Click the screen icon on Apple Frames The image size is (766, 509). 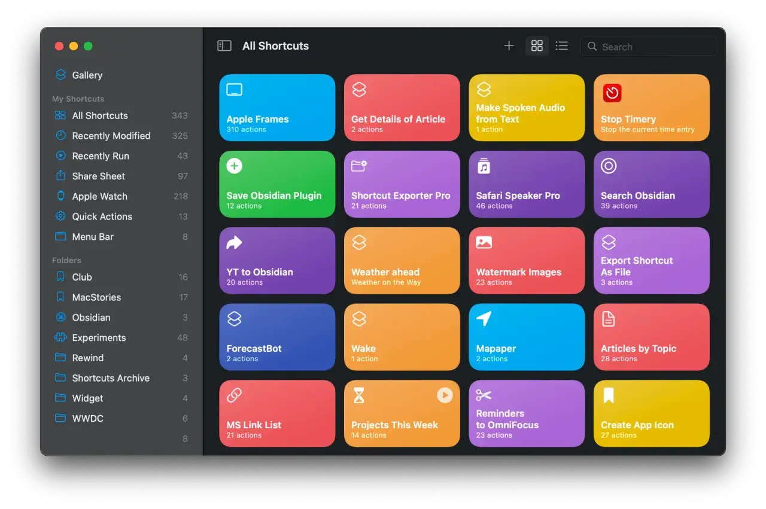[235, 90]
